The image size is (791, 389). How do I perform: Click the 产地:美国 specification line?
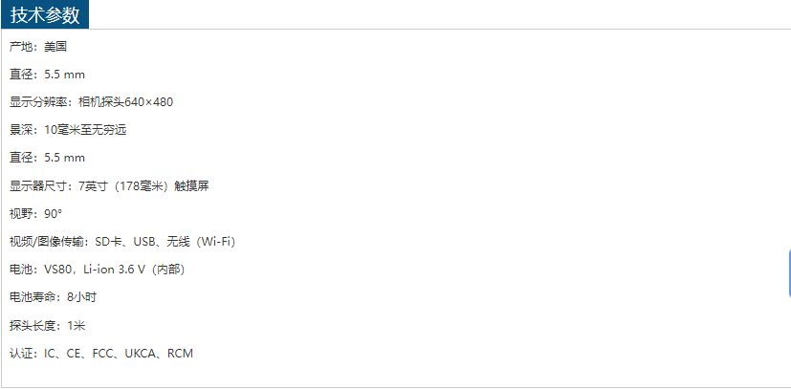tap(38, 47)
